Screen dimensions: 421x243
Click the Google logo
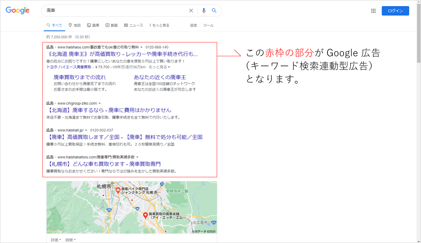17,10
